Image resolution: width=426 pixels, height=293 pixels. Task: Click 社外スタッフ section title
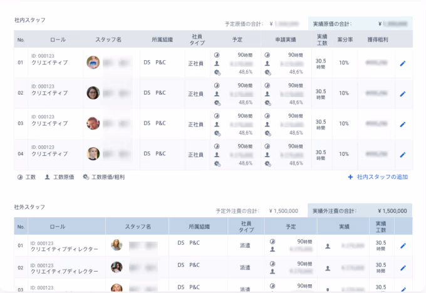29,207
